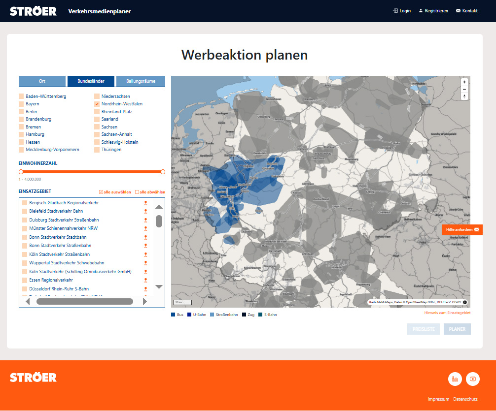496x411 pixels.
Task: Show location pin for Köln Schilling Omnibusverkehr
Action: point(146,272)
